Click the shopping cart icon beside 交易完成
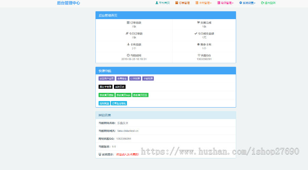308x170 pixels. point(198,23)
